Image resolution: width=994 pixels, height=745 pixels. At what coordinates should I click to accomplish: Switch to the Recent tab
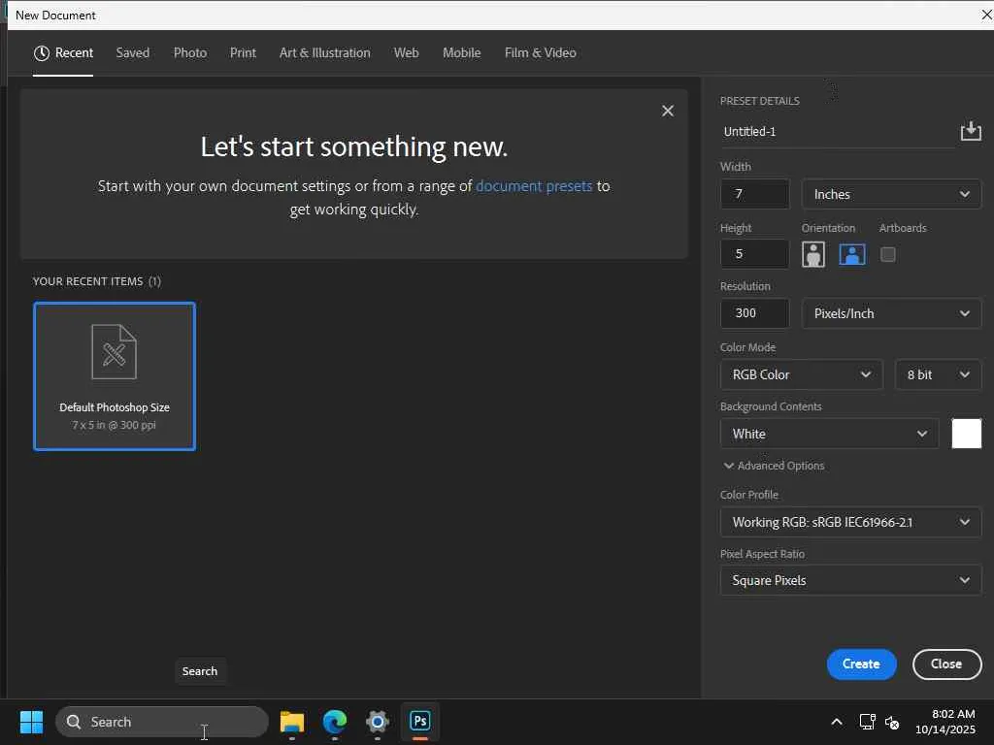[63, 53]
